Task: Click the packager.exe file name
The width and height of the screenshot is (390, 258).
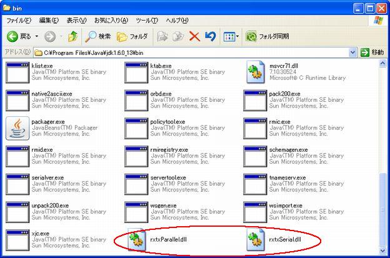Action: pyautogui.click(x=48, y=122)
